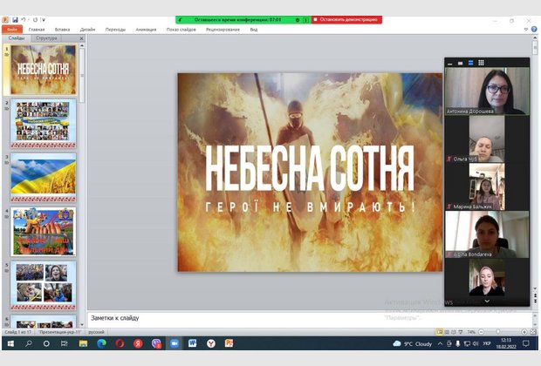Select slide 3 thumbnail with Ukrainian flag

pyautogui.click(x=44, y=177)
